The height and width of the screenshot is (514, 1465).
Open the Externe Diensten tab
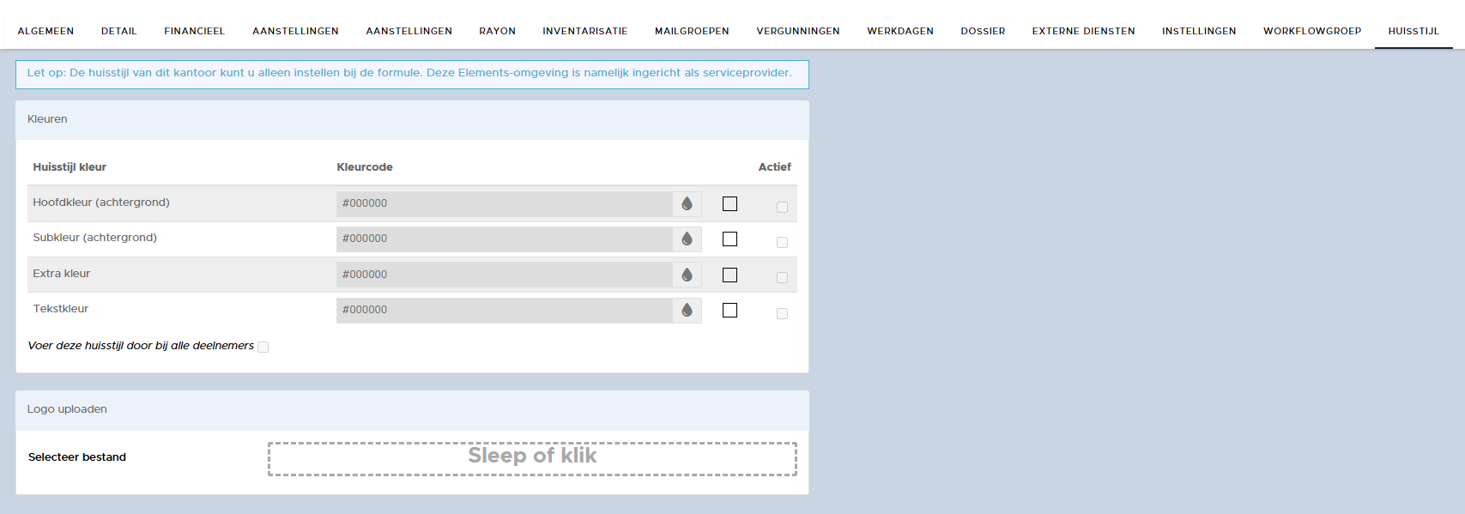(1083, 31)
